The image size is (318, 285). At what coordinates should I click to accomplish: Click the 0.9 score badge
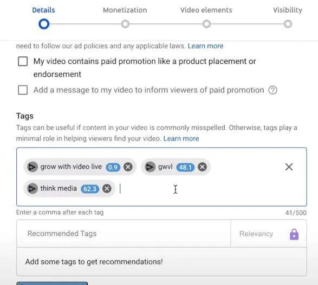point(113,167)
